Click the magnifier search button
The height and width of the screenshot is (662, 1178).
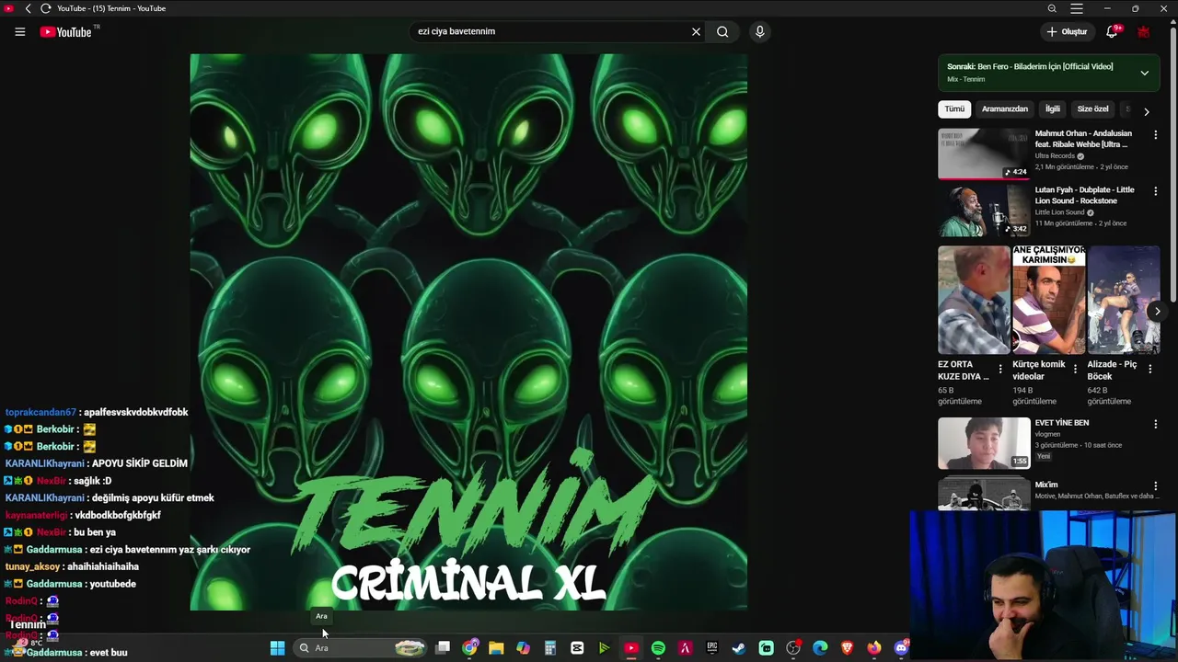coord(722,31)
